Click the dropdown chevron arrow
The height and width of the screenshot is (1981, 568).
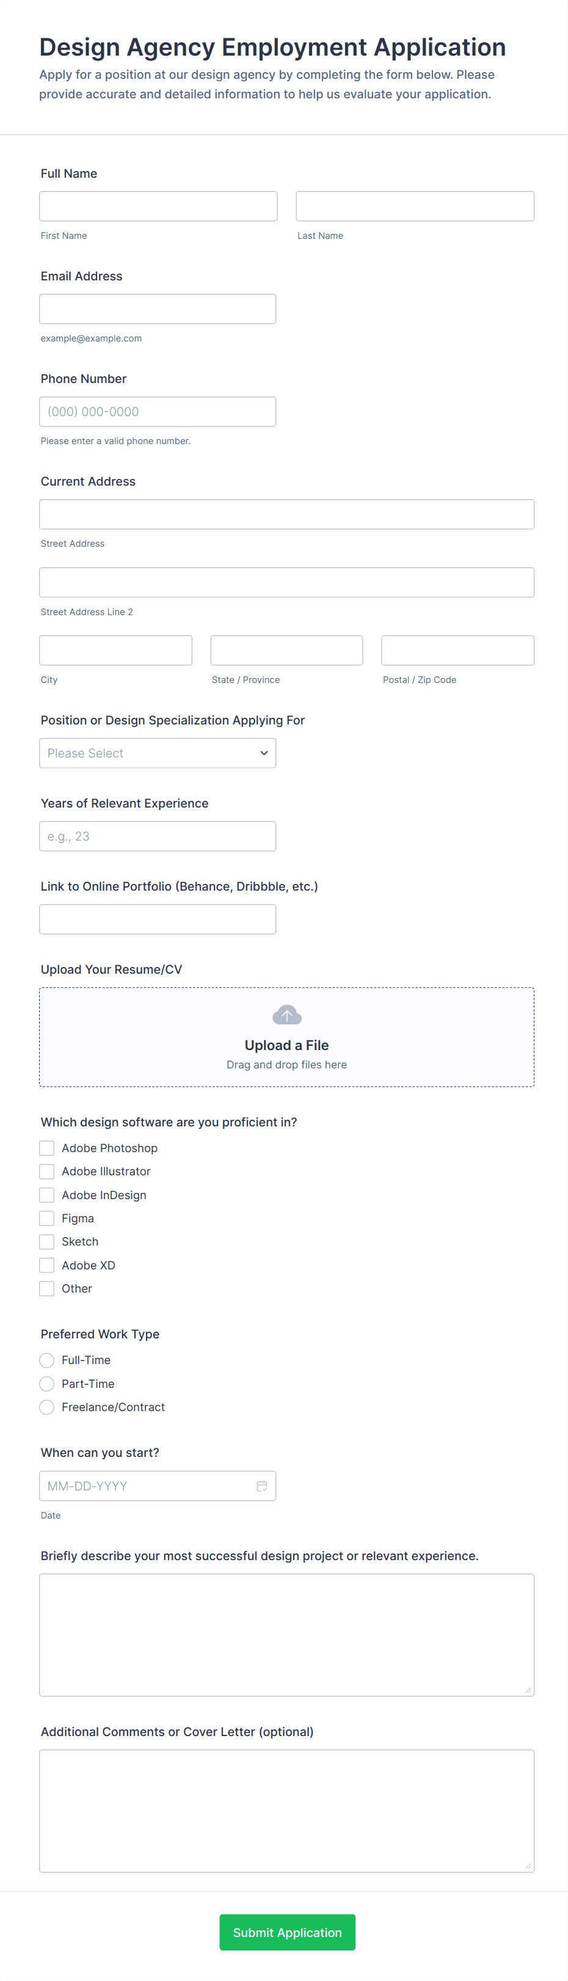[264, 753]
